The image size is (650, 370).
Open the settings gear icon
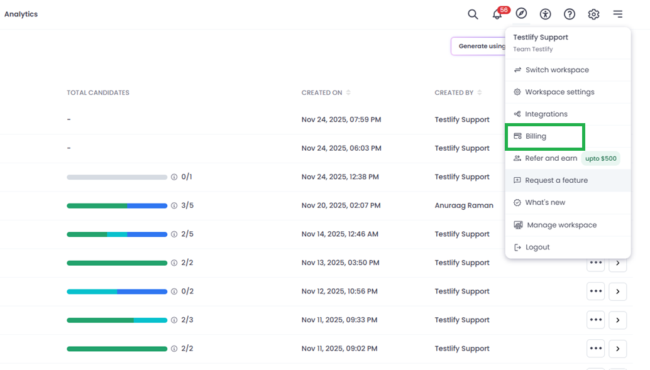pyautogui.click(x=593, y=14)
